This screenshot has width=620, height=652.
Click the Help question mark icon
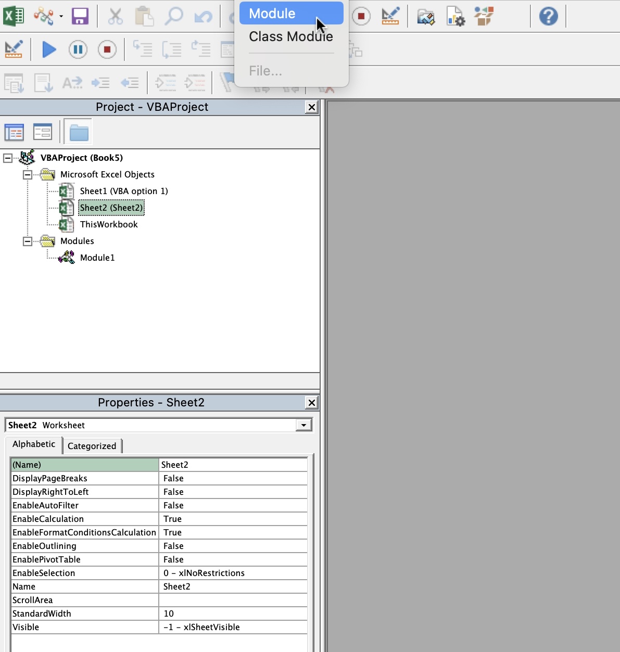click(x=548, y=16)
